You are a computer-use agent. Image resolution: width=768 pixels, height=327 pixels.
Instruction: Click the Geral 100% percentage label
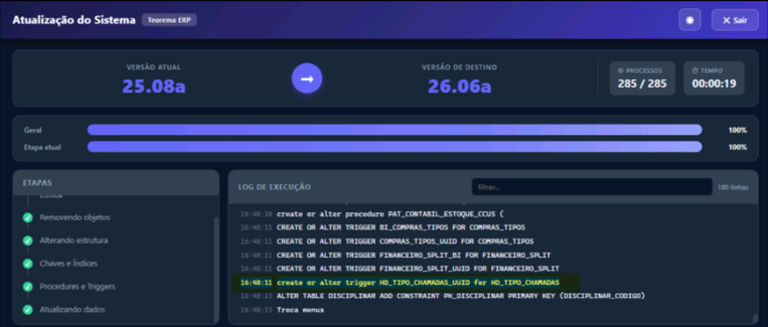(738, 130)
